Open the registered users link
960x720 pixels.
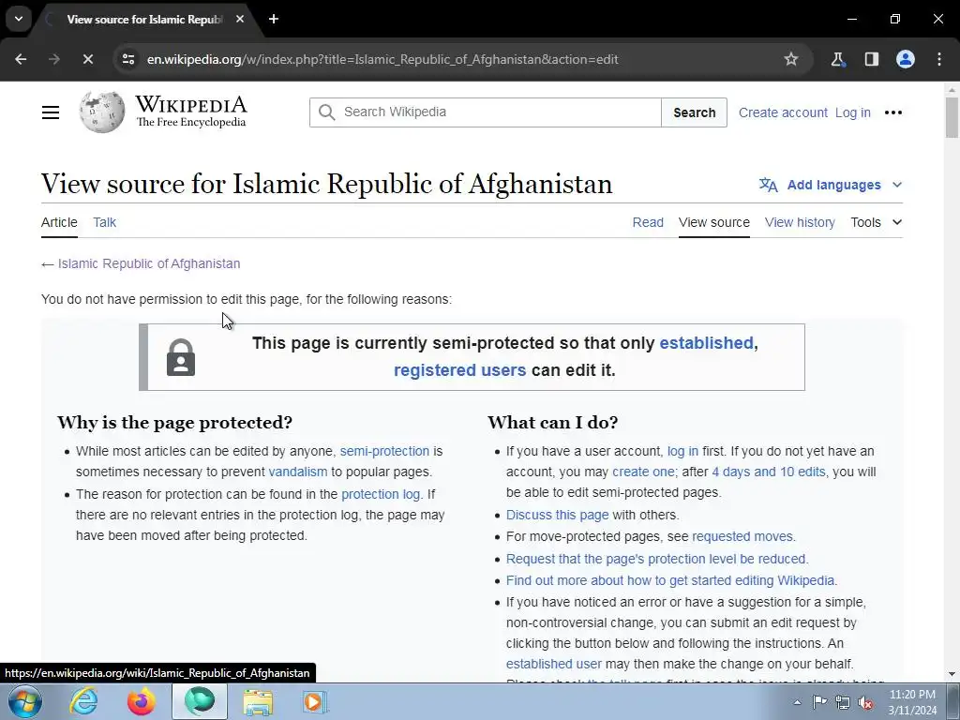(459, 370)
